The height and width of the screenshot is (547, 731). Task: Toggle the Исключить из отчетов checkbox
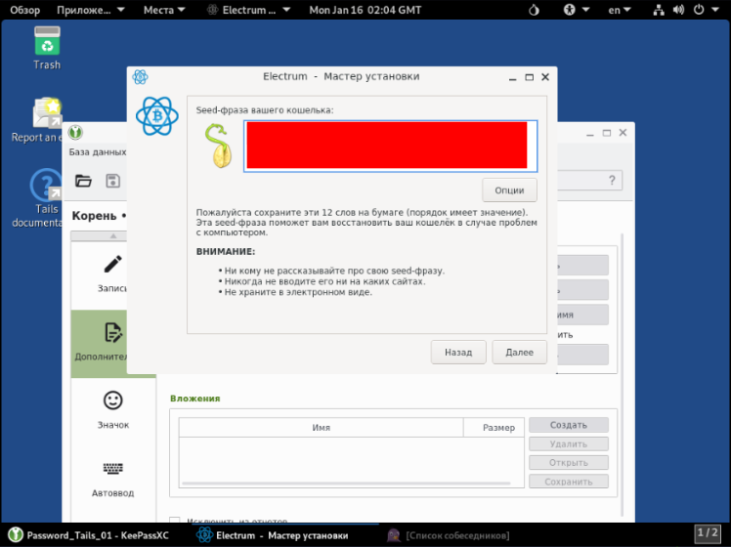pyautogui.click(x=175, y=523)
